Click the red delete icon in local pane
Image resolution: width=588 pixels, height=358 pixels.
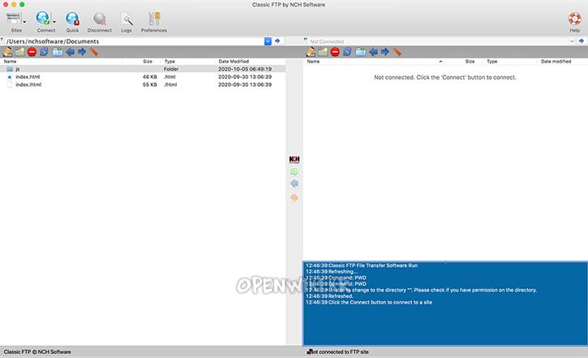point(32,52)
